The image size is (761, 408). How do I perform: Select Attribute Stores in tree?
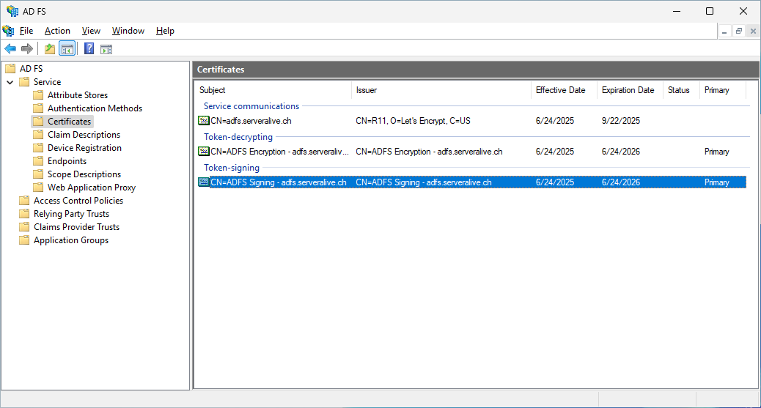pyautogui.click(x=78, y=94)
